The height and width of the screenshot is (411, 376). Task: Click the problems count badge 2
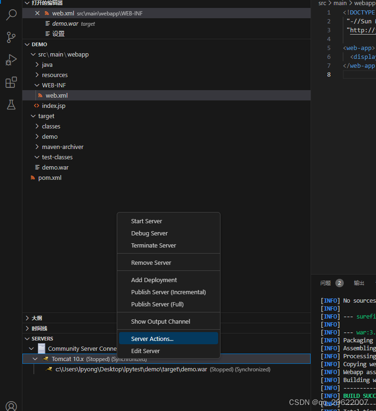click(340, 283)
